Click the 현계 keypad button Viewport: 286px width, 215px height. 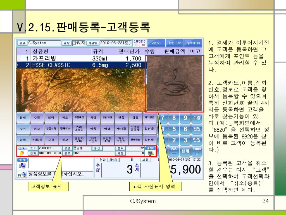point(185,151)
